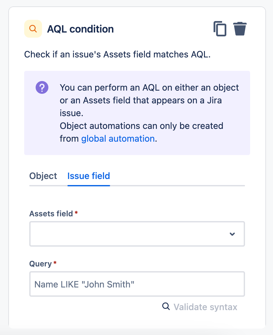
Task: Click the "You can perform an AQL" info text
Action: (149, 87)
